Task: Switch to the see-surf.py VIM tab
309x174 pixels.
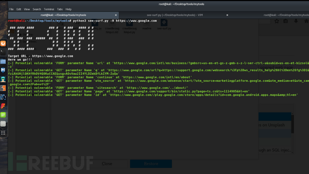Action: [x=175, y=15]
